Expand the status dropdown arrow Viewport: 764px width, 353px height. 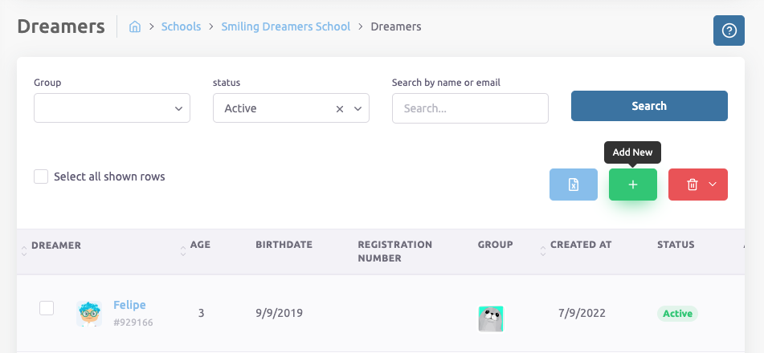[357, 108]
